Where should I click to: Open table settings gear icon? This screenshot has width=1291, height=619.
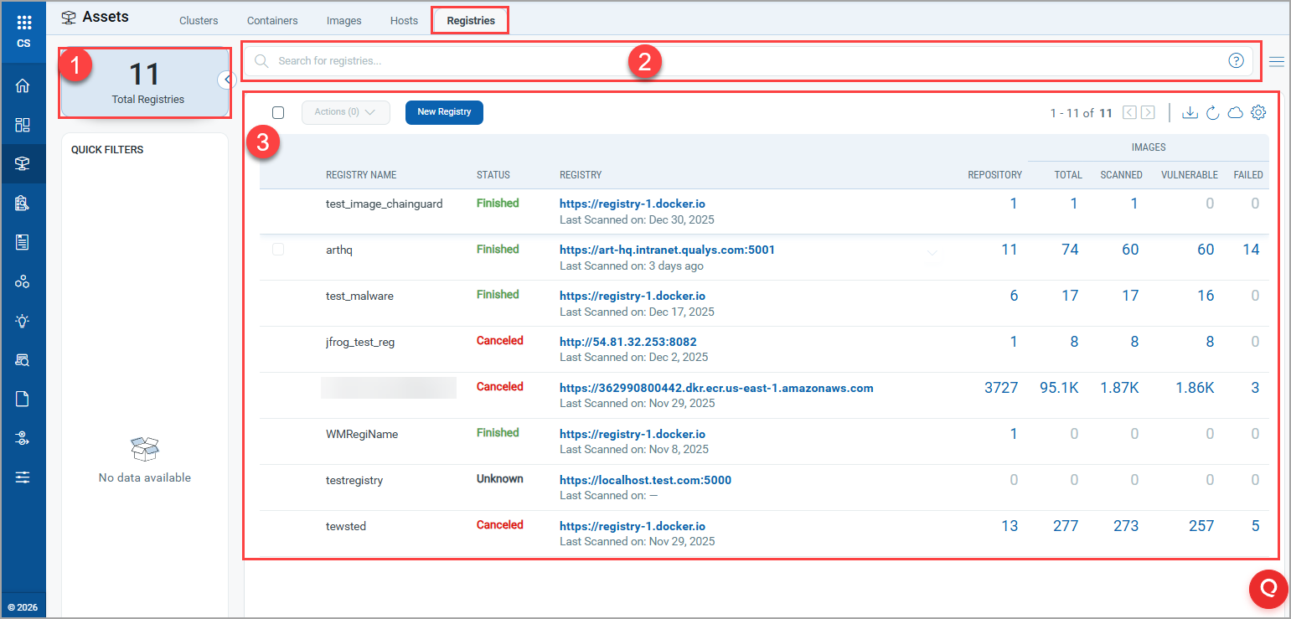(x=1258, y=112)
